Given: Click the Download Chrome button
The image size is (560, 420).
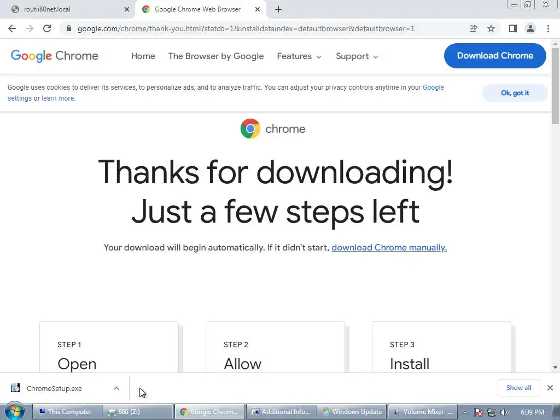Looking at the screenshot, I should click(x=495, y=56).
